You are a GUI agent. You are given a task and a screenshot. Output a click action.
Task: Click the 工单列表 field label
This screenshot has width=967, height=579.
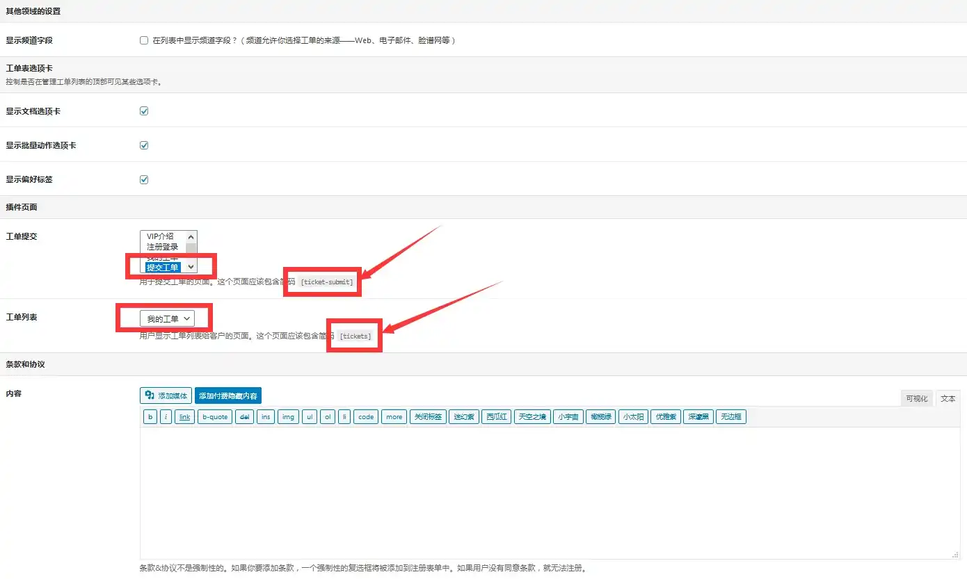point(21,317)
